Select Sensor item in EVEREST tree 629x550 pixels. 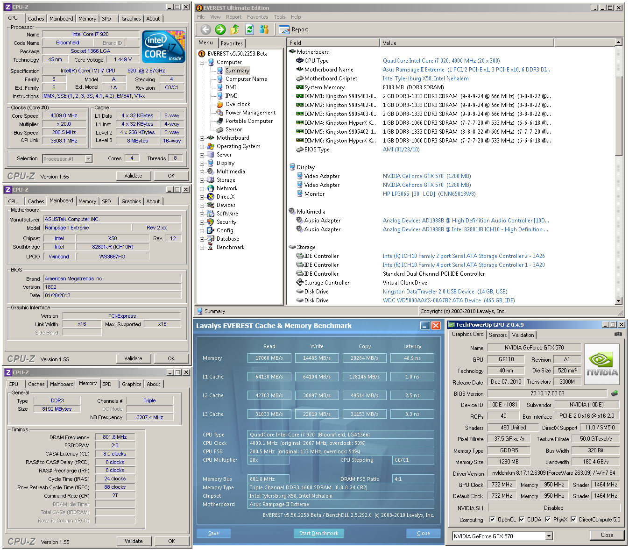click(x=233, y=129)
